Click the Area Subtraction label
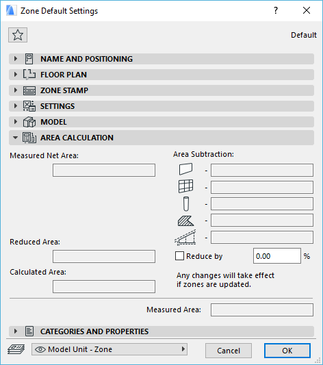Screen dimensions: 323x365 click(203, 154)
